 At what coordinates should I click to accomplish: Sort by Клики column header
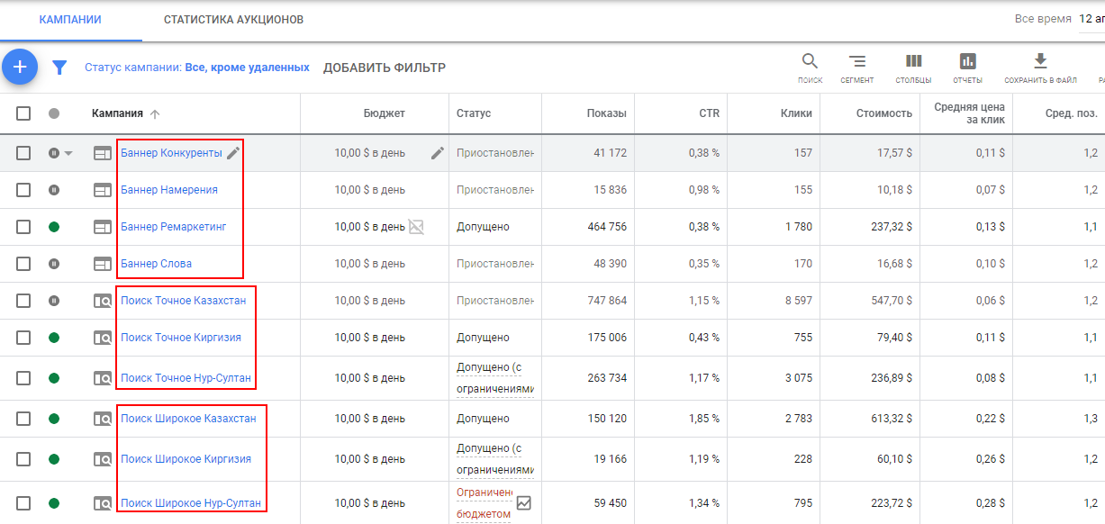796,113
